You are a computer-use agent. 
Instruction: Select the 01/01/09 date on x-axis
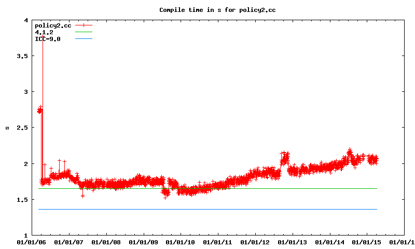coord(143,242)
